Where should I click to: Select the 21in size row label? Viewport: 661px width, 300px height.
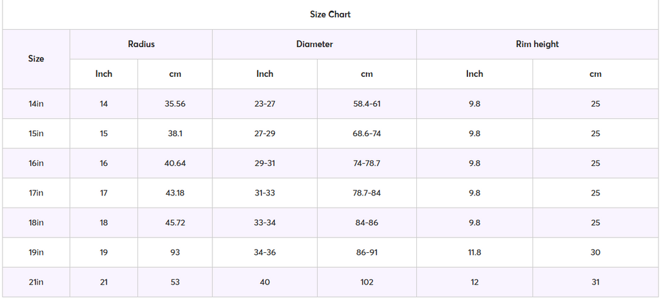pyautogui.click(x=36, y=283)
